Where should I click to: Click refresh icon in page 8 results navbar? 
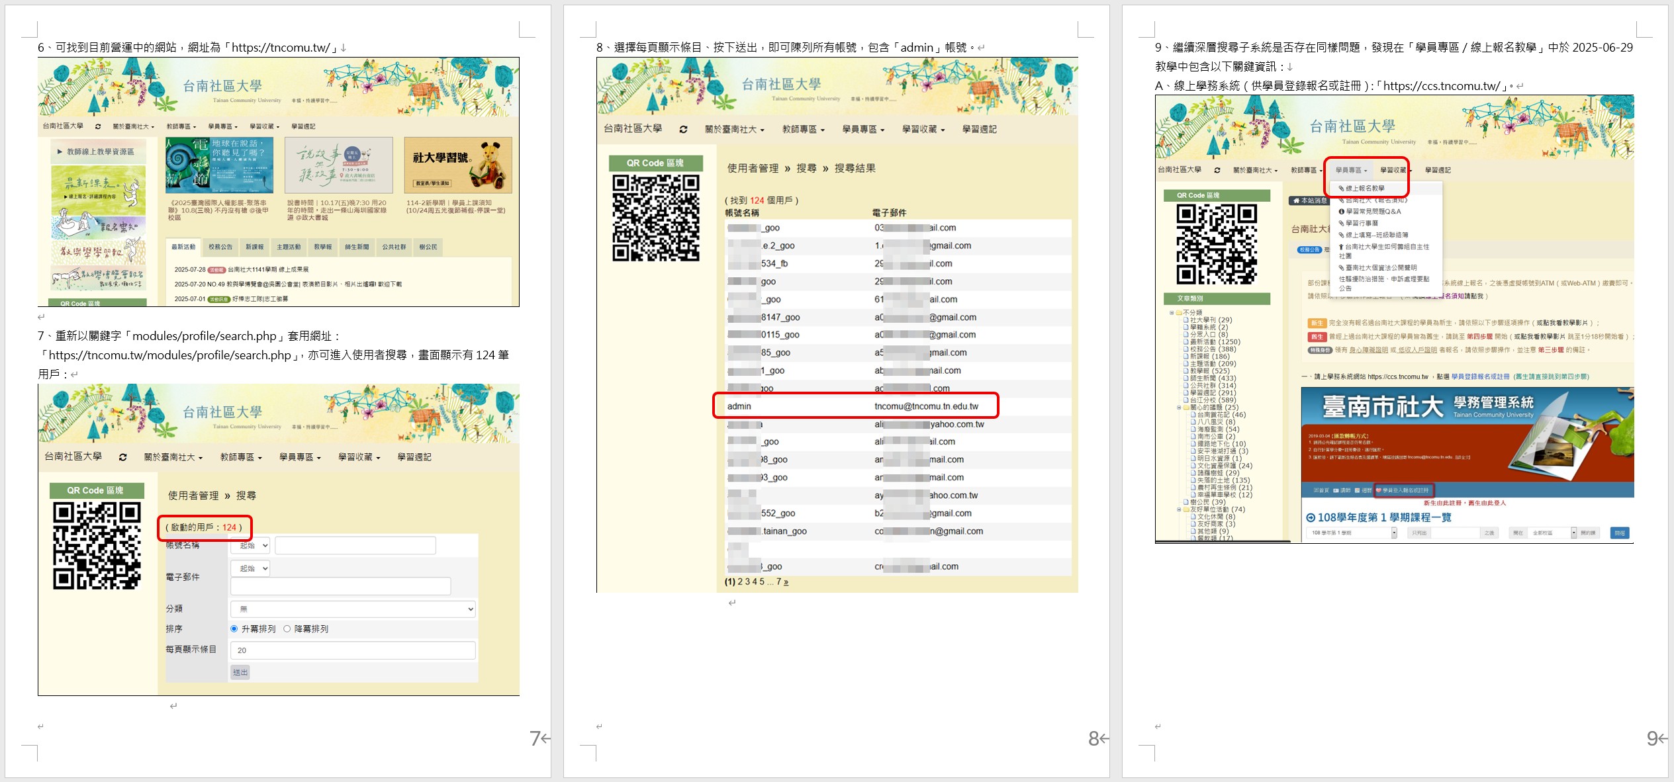click(x=683, y=129)
